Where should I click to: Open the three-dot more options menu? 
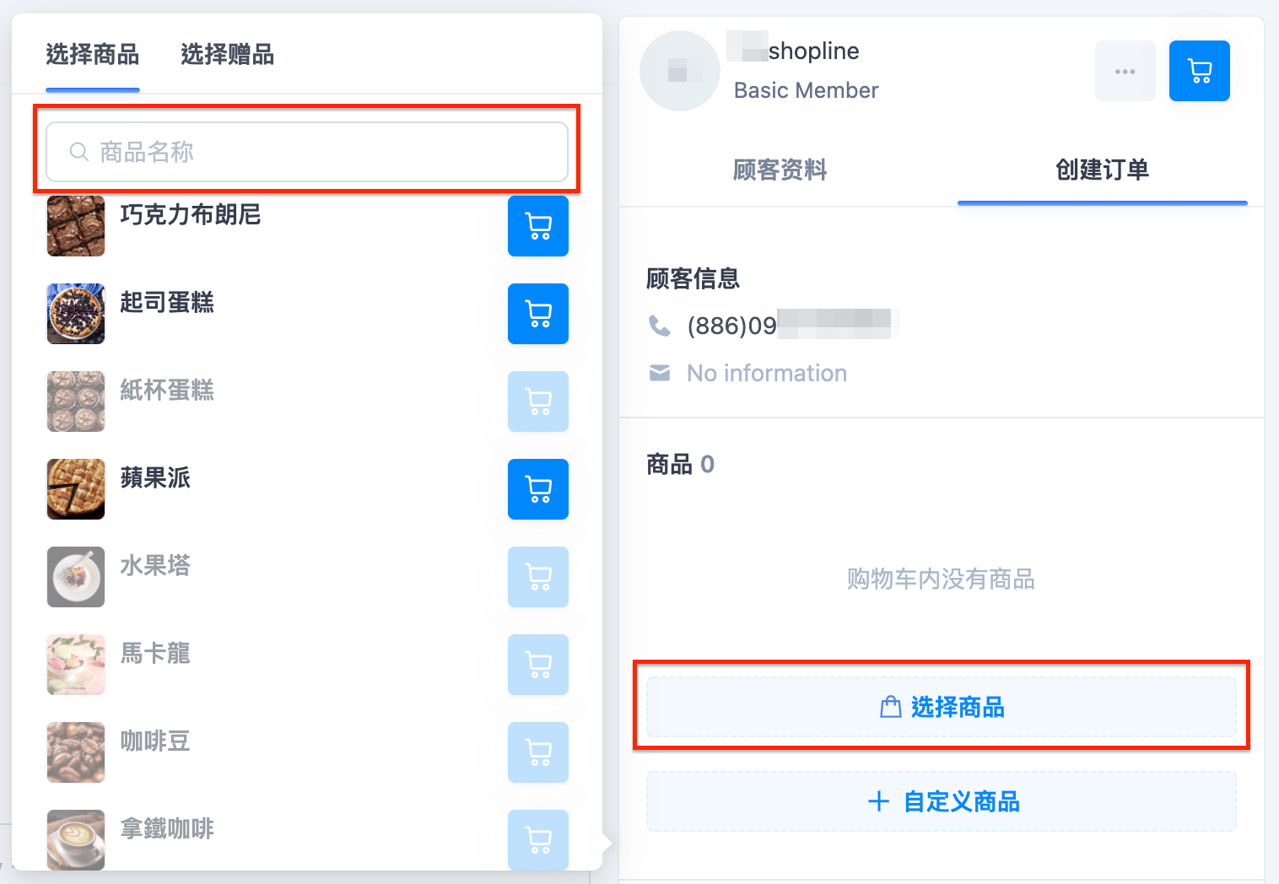1125,71
